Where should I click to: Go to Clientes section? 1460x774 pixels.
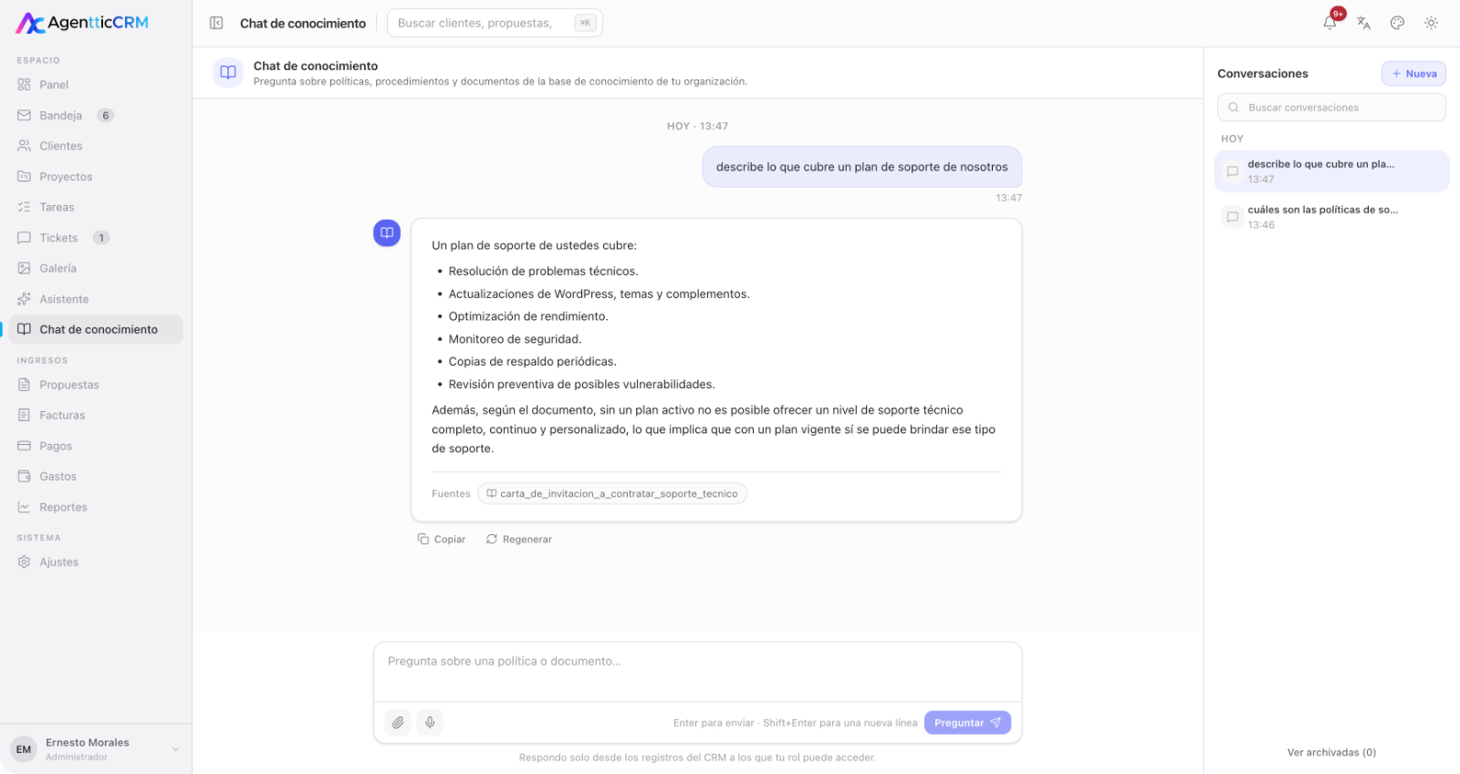pyautogui.click(x=96, y=146)
